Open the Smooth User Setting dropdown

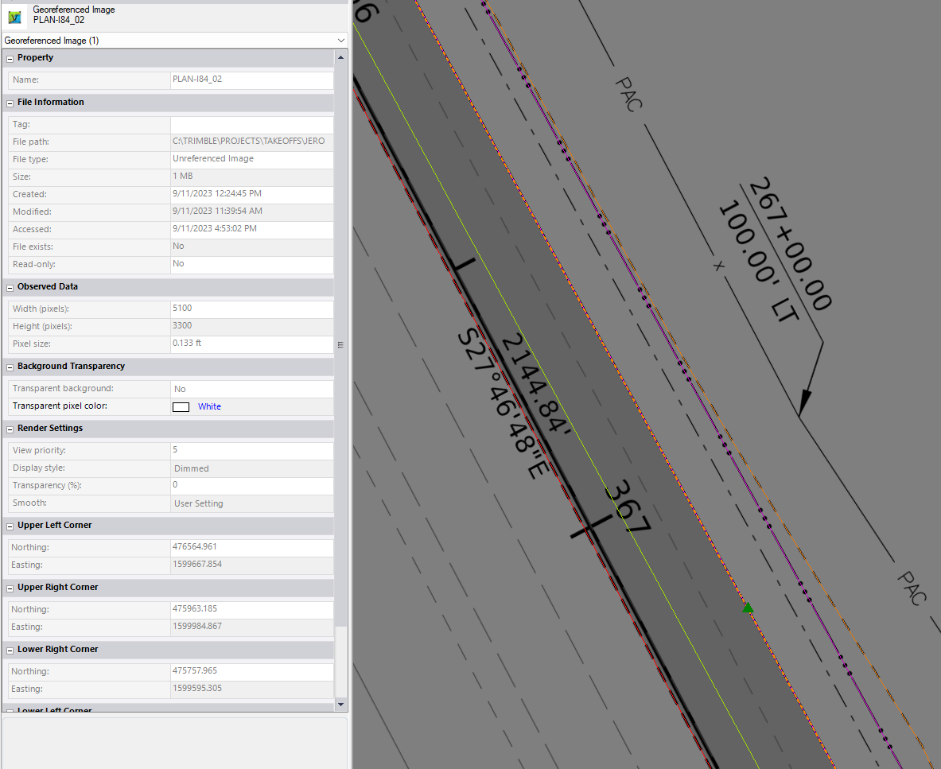tap(252, 503)
